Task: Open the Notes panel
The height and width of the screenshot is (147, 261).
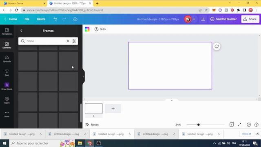Action: (x=92, y=125)
